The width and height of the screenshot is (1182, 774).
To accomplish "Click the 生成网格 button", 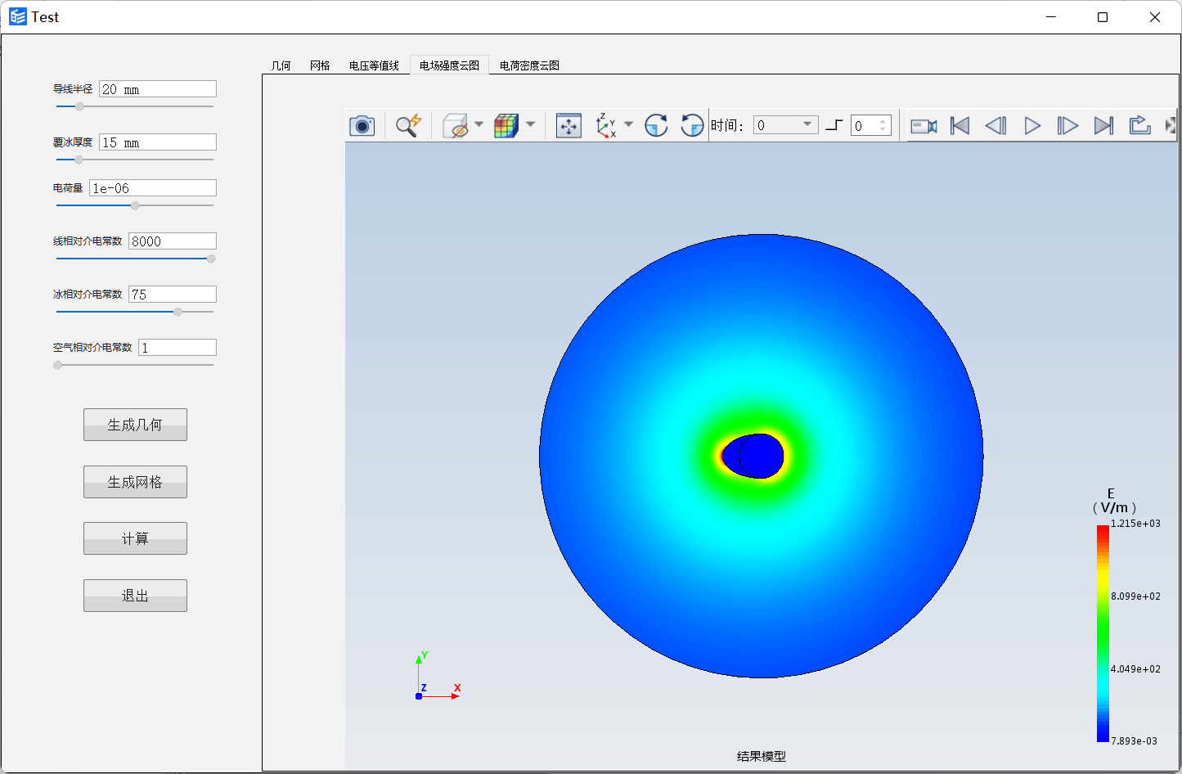I will click(135, 482).
